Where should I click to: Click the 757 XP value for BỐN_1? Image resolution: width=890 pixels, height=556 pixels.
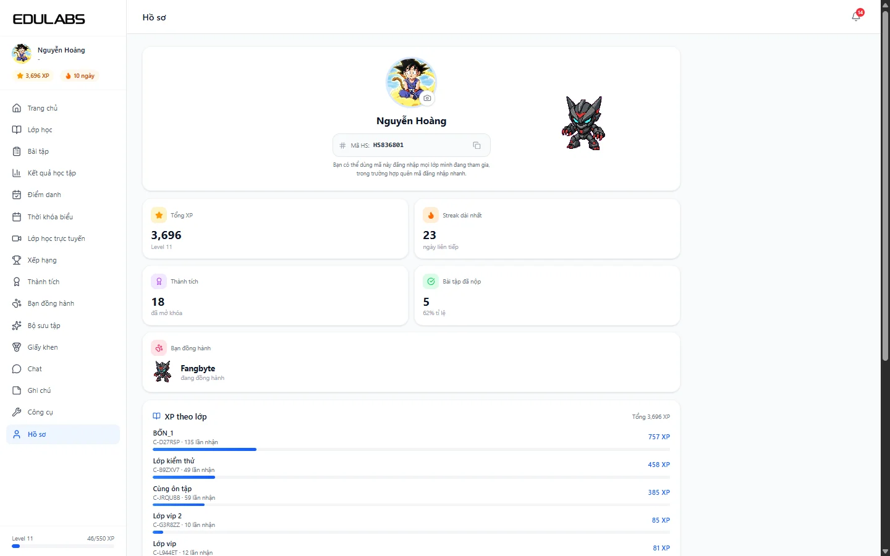659,437
